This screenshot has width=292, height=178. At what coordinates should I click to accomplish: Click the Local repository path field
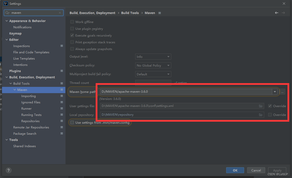182,115
